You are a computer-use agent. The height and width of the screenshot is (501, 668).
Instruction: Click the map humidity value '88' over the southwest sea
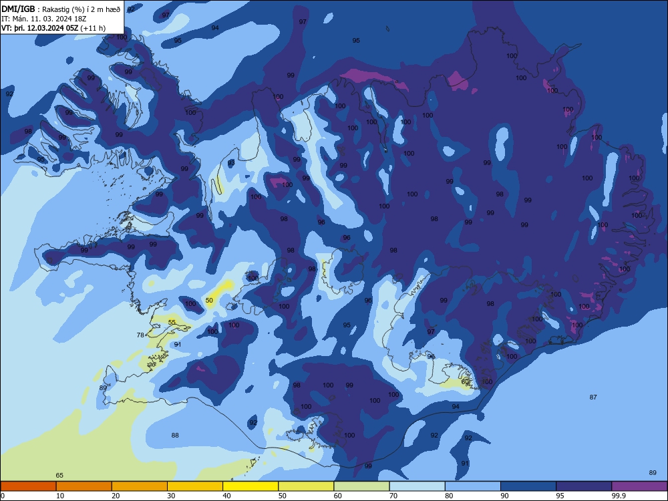point(175,436)
